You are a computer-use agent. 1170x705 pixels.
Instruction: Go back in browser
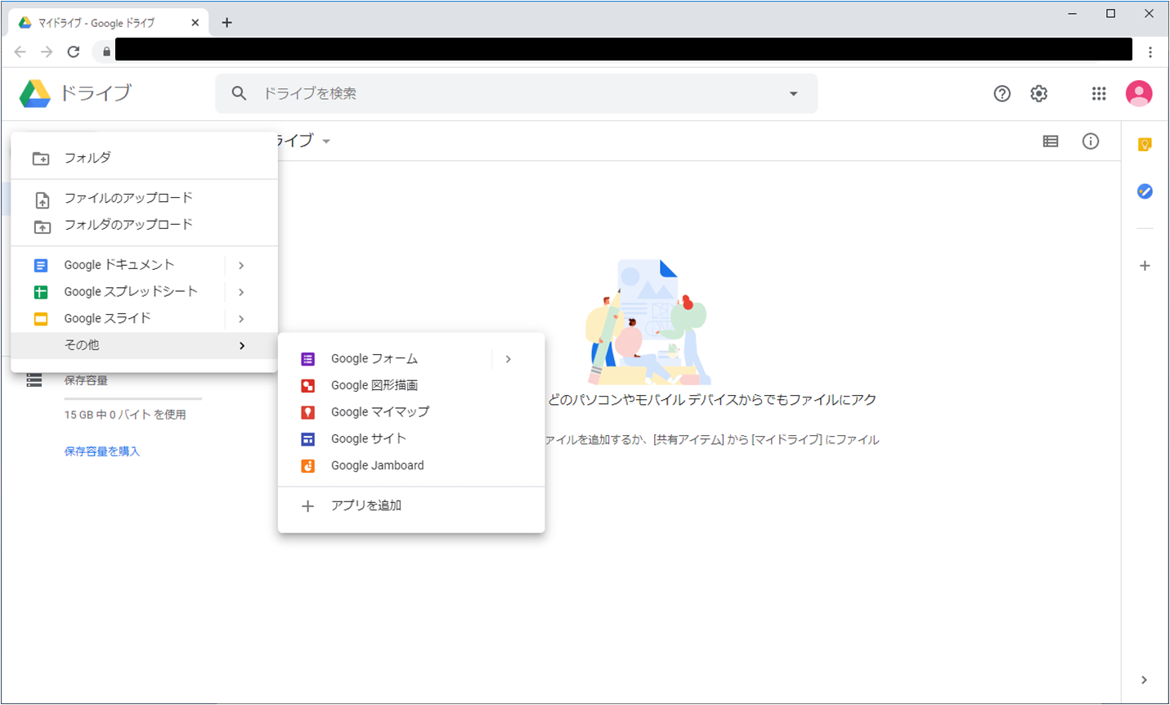tap(20, 52)
